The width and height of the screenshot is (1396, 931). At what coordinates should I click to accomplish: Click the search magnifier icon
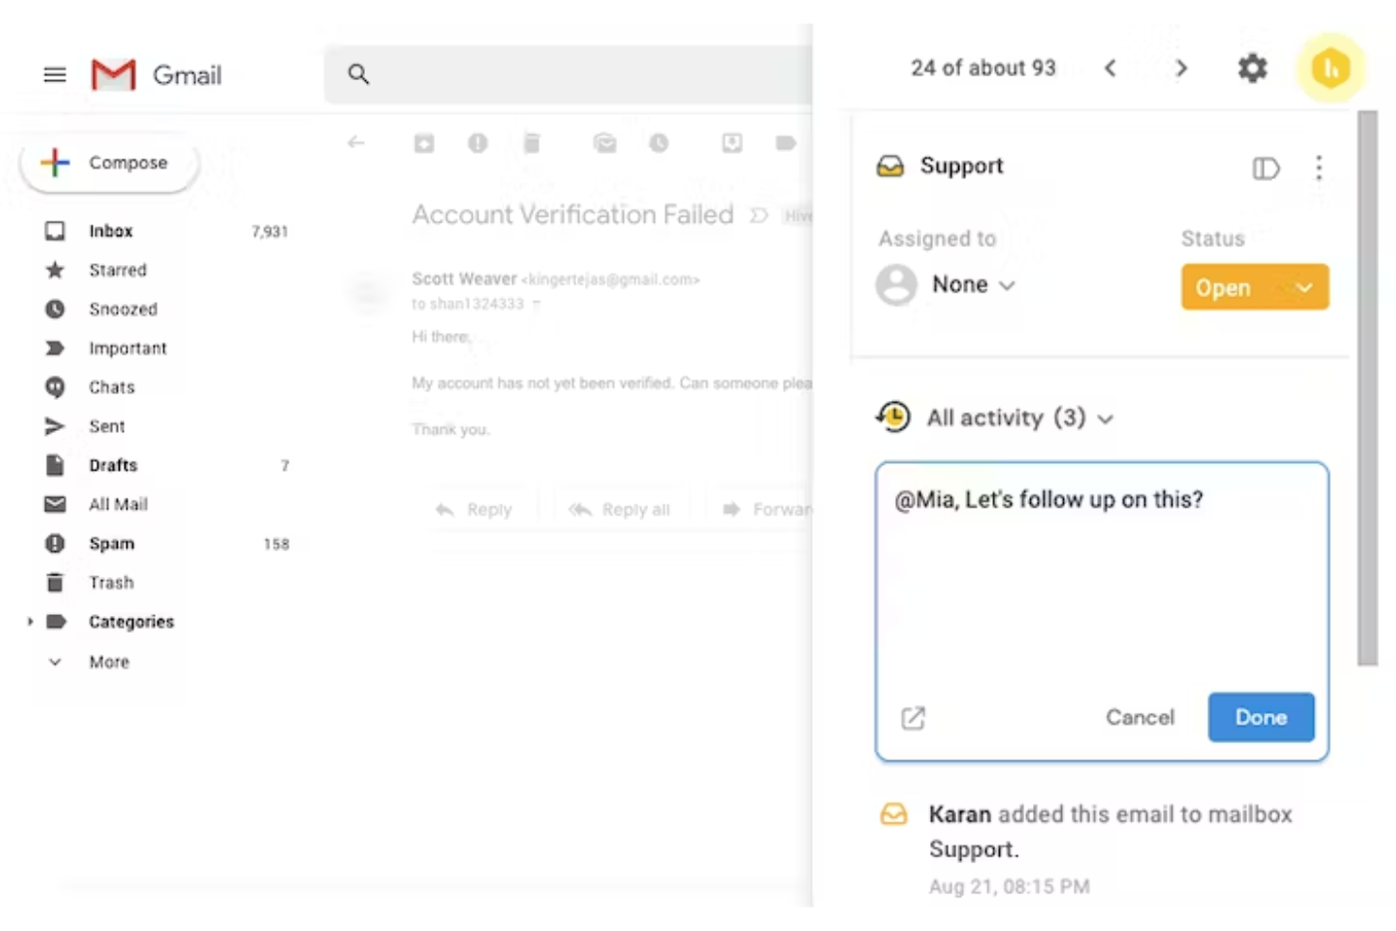[x=358, y=74]
